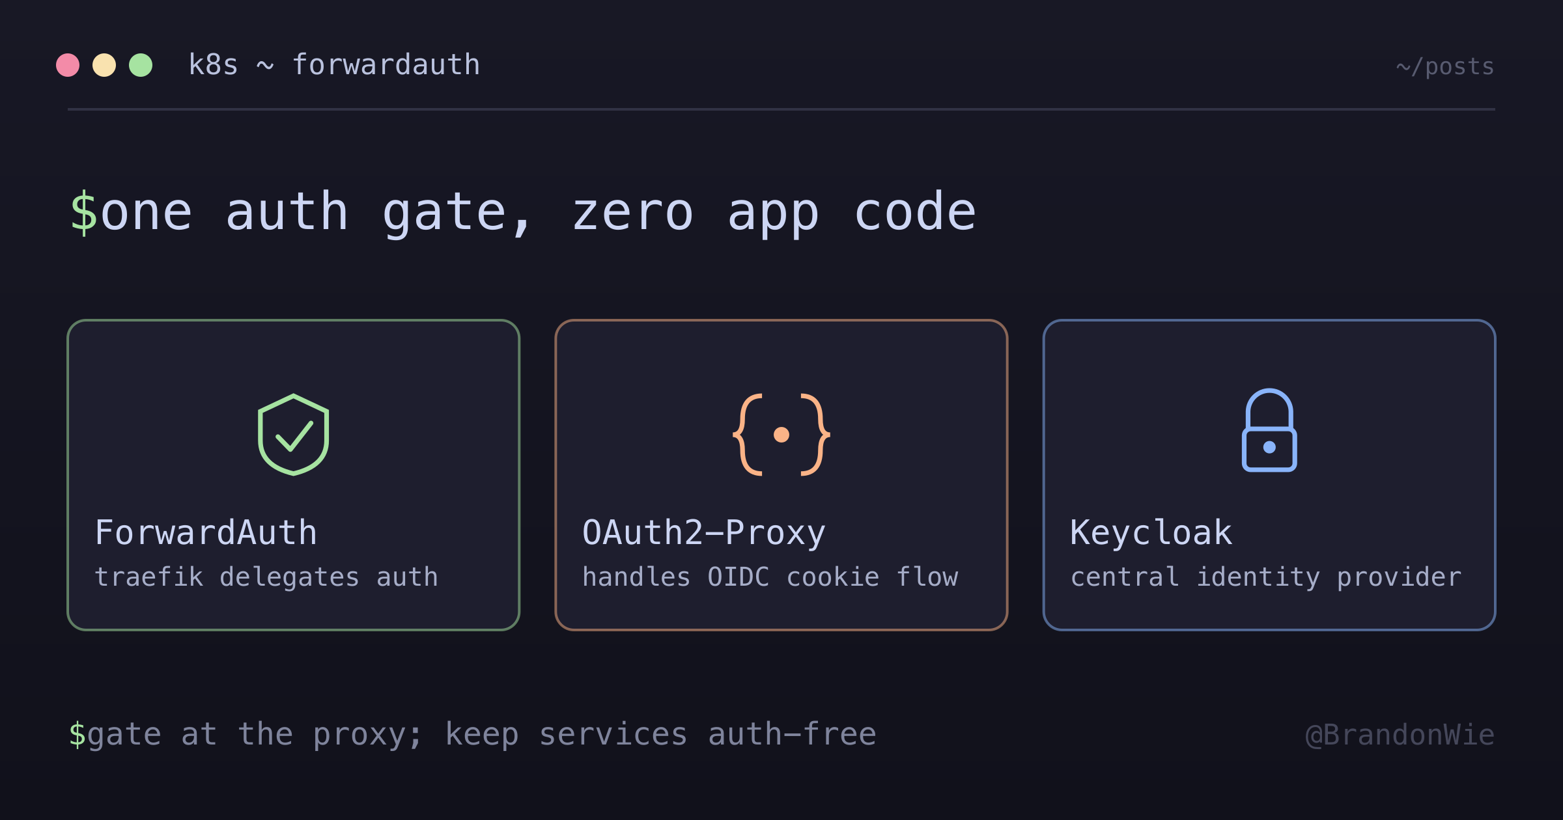The height and width of the screenshot is (820, 1563).
Task: Click the 'k8s ~ forwardauth' window title
Action: point(334,65)
